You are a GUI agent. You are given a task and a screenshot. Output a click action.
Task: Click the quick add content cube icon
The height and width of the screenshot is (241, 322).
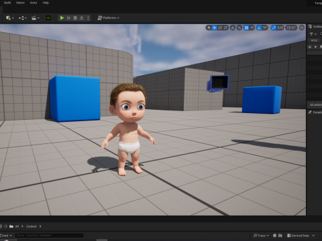pyautogui.click(x=8, y=18)
